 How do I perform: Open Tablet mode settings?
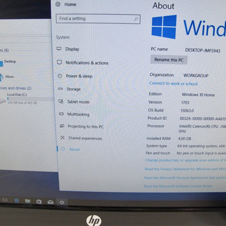78,102
